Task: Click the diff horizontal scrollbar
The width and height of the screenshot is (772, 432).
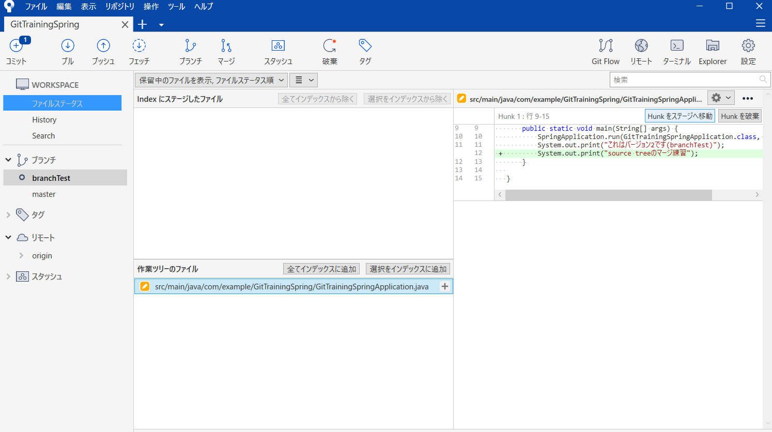Action: 608,195
